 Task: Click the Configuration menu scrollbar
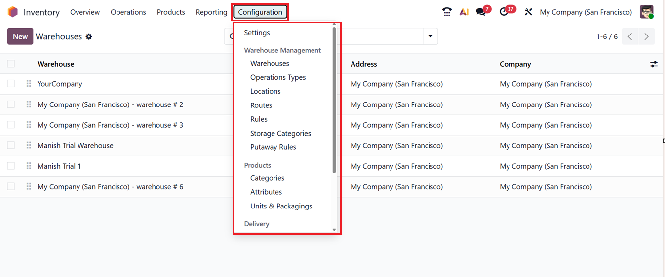click(334, 99)
